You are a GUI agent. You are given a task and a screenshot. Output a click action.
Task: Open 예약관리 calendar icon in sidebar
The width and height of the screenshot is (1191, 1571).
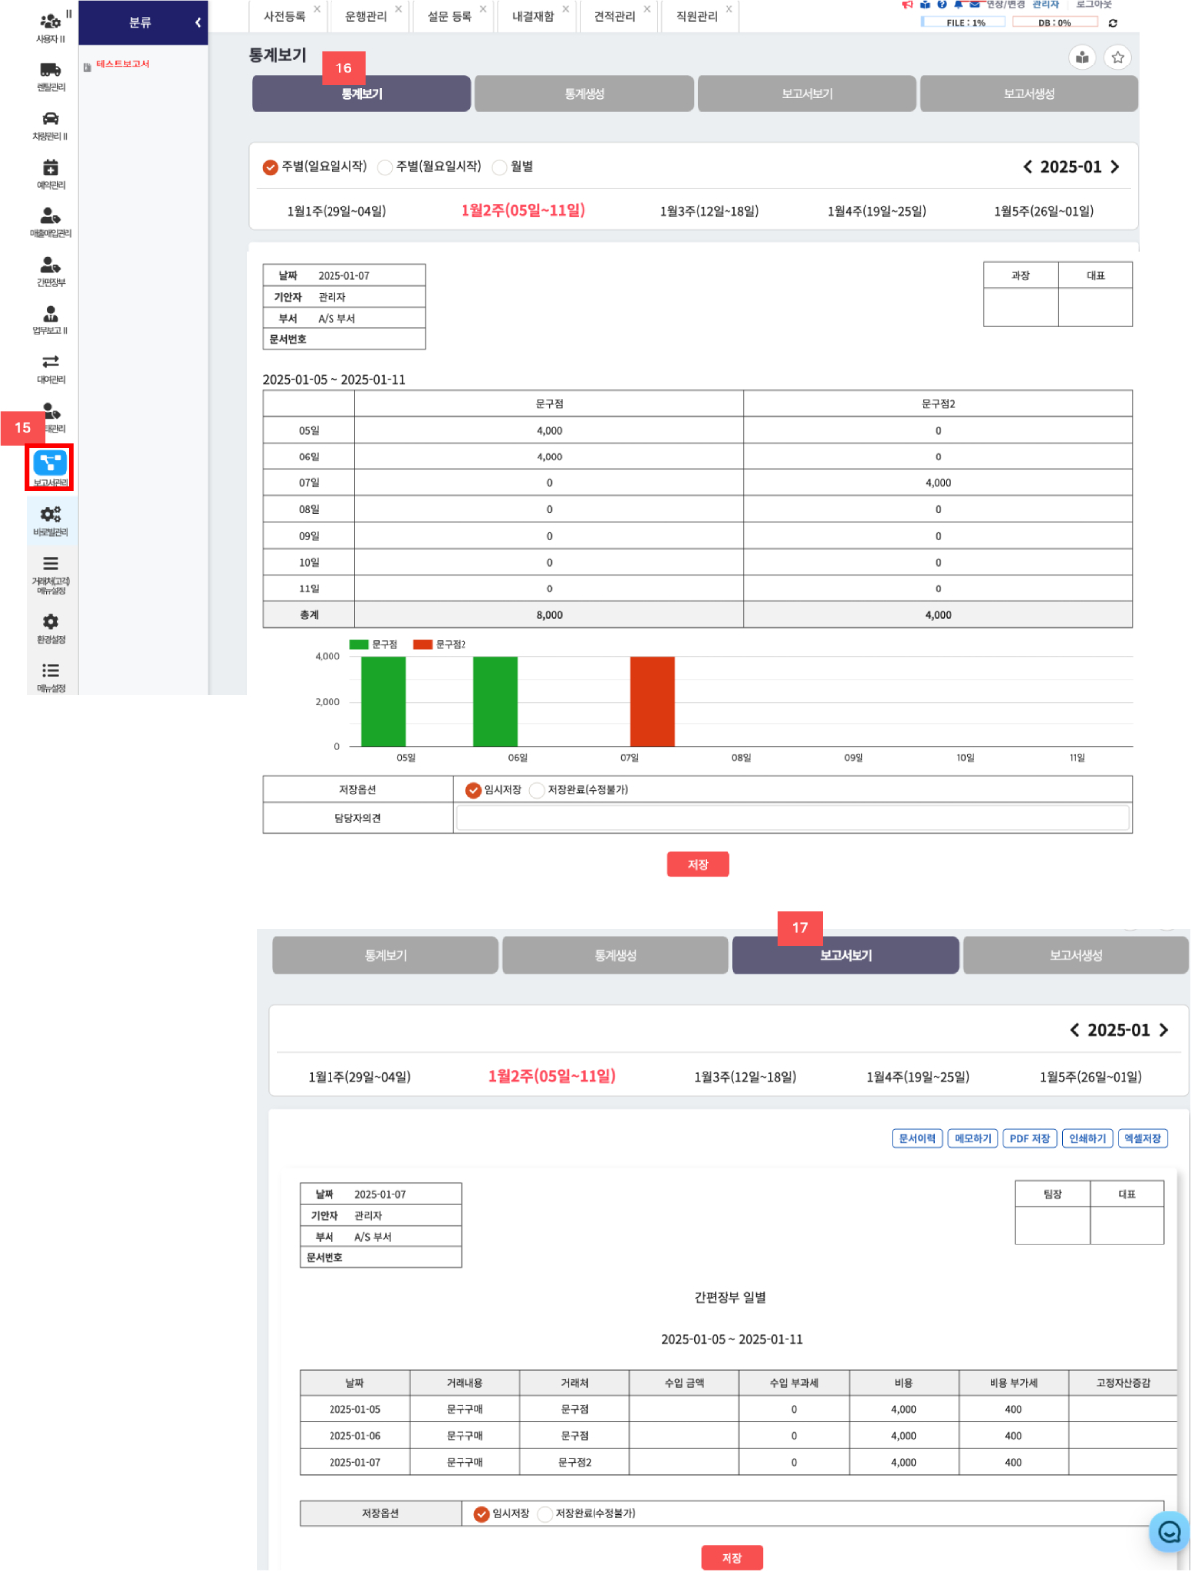coord(50,168)
